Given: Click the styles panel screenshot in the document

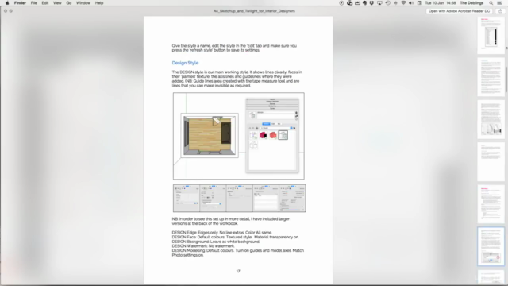Looking at the screenshot, I should coord(272,135).
